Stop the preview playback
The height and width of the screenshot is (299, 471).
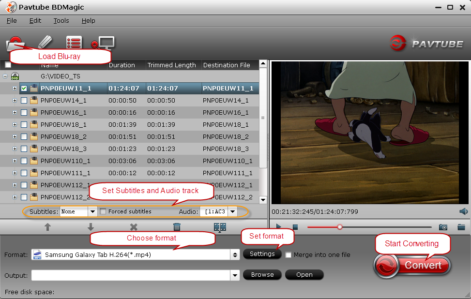point(295,227)
